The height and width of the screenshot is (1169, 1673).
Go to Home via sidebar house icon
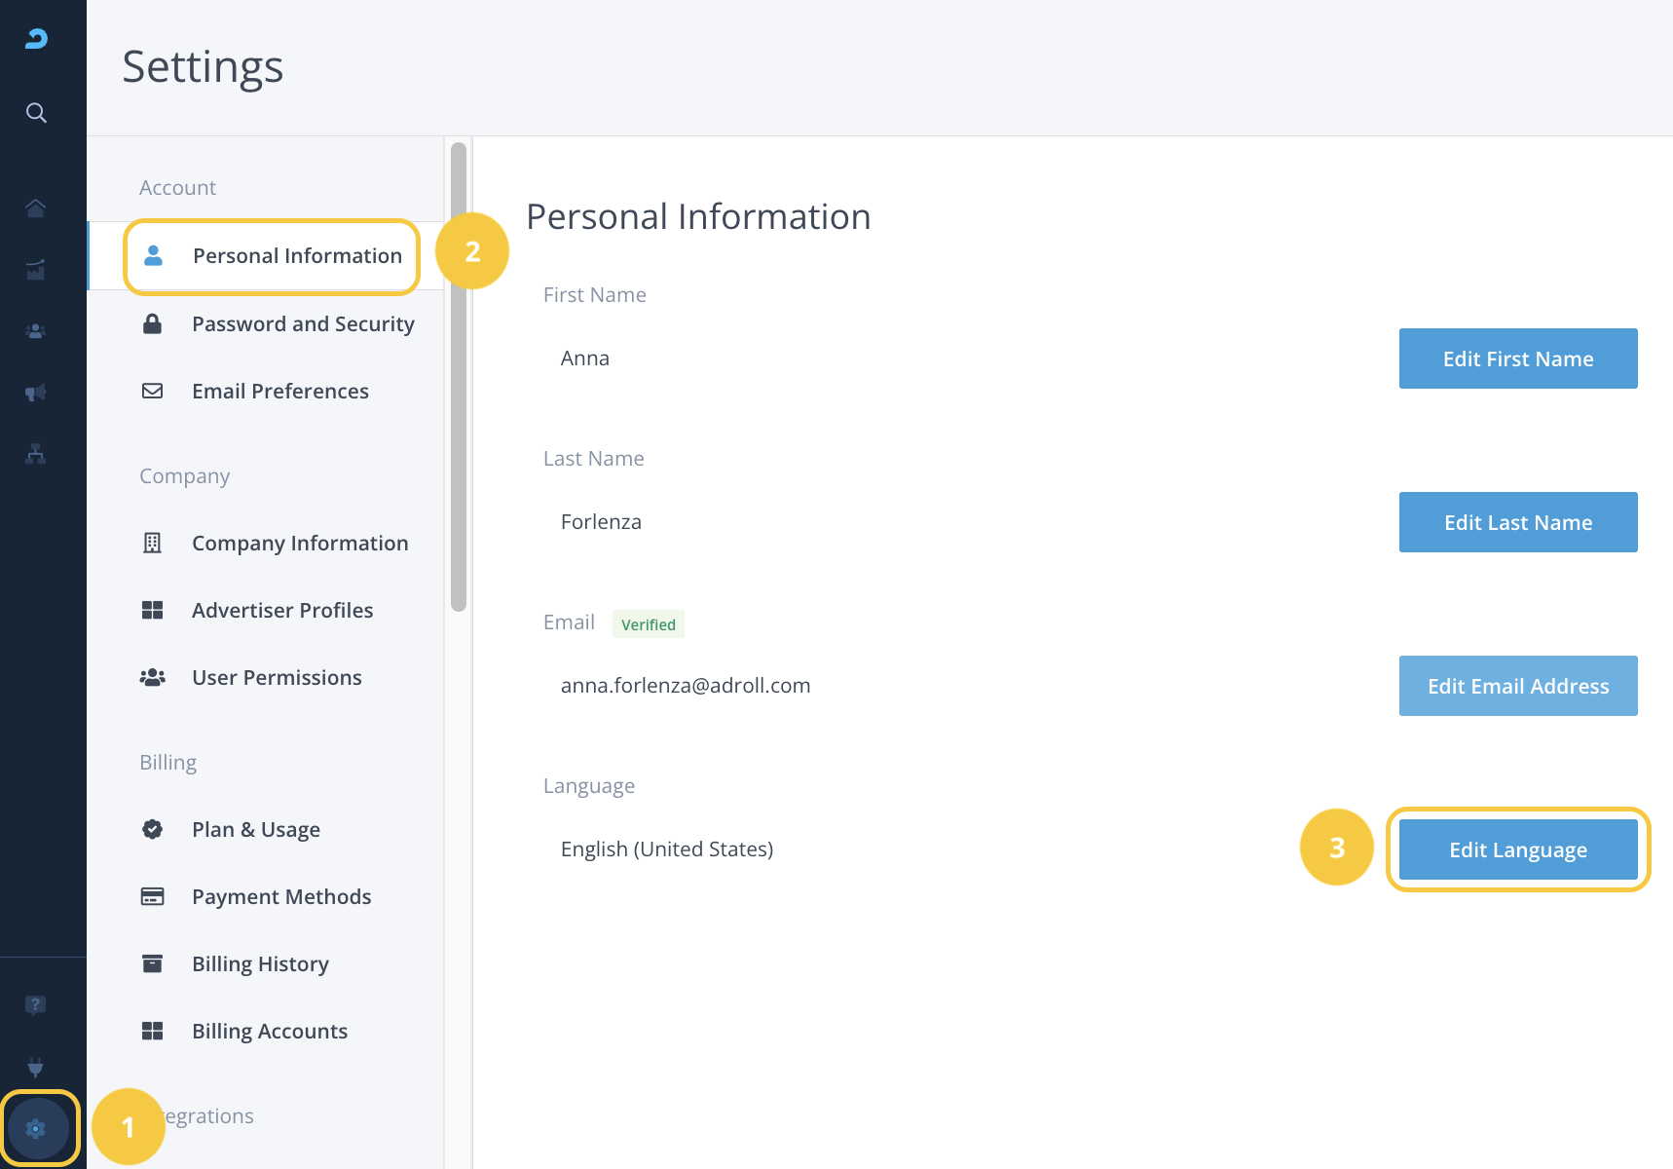[x=36, y=208]
